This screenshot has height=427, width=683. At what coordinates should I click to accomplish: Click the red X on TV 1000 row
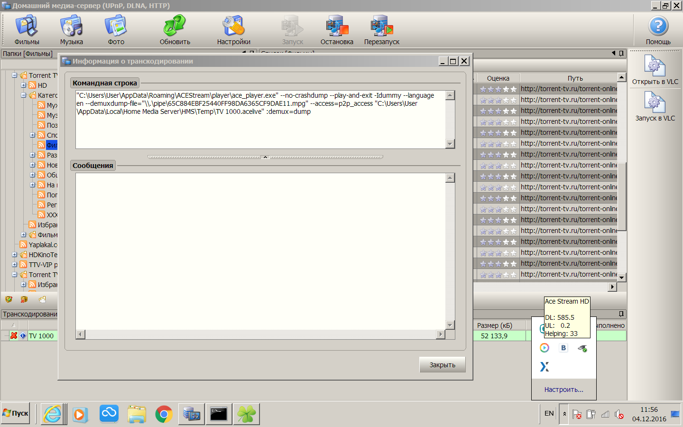[x=14, y=335]
